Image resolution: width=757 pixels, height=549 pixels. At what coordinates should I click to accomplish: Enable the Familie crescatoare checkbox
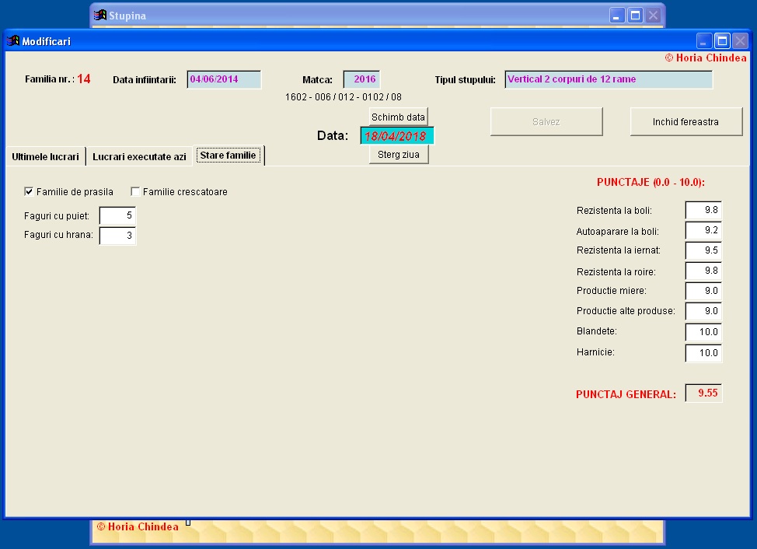[135, 192]
